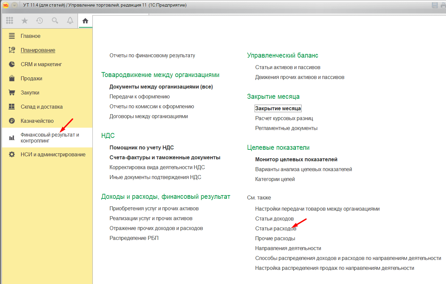Click the Казначейство ruble icon
Image resolution: width=446 pixels, height=284 pixels.
tap(12, 121)
